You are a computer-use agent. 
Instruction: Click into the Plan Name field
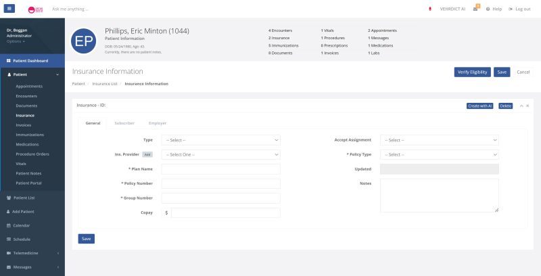coord(220,169)
